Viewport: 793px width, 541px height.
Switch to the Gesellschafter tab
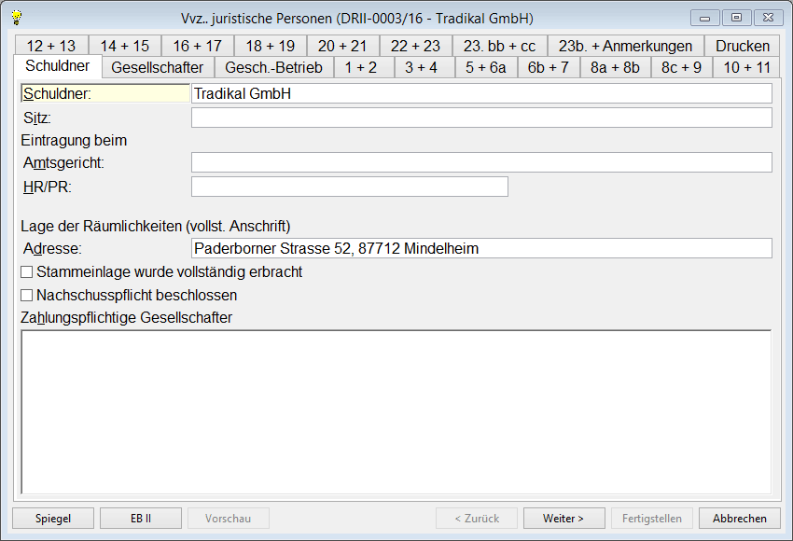click(157, 67)
